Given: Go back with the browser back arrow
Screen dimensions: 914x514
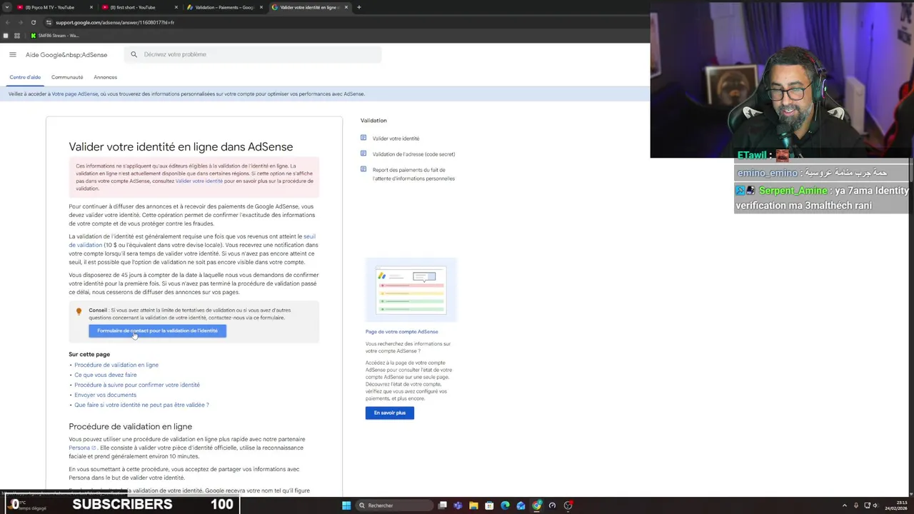Looking at the screenshot, I should 7,22.
